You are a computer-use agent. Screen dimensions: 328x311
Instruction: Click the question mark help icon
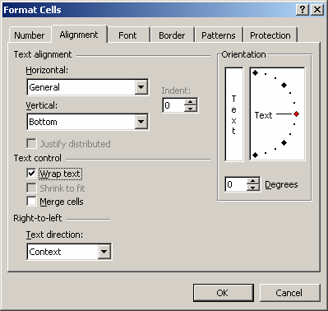[303, 10]
